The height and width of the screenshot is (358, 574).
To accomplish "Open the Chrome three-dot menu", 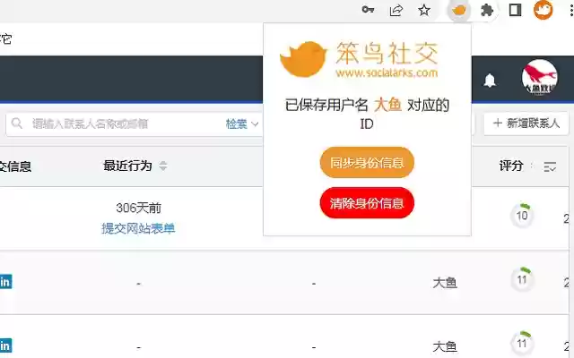I will pyautogui.click(x=571, y=10).
